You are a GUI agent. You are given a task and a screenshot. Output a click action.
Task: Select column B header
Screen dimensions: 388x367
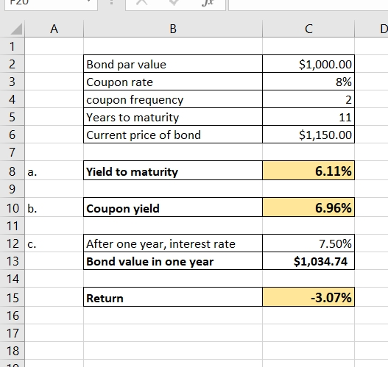tap(173, 29)
